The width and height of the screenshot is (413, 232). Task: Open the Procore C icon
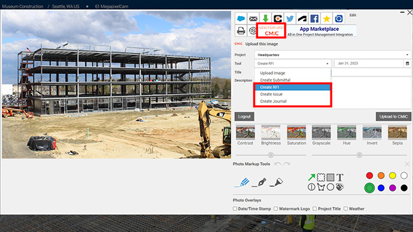pos(277,19)
